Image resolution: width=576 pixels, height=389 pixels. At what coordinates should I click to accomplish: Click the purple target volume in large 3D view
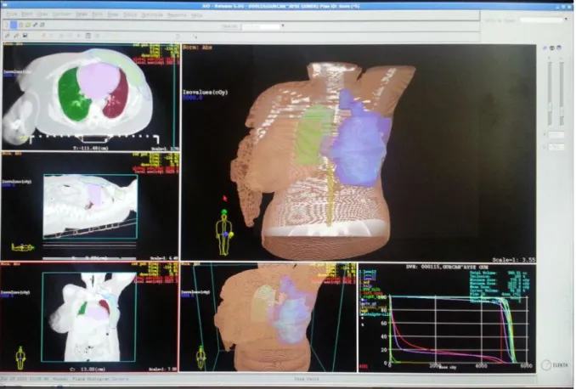pyautogui.click(x=359, y=147)
